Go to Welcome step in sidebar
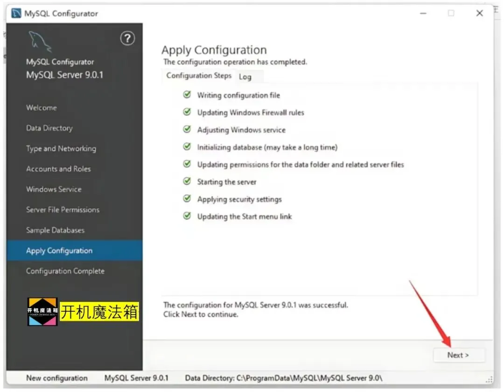Screen dimensions: 504x392 click(x=42, y=108)
